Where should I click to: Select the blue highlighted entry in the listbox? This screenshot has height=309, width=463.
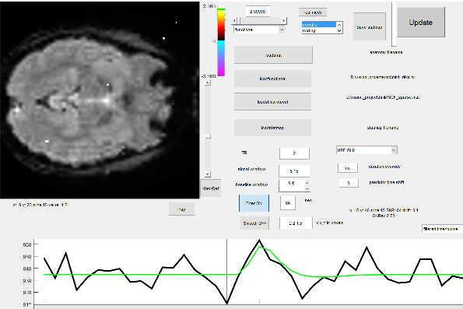(319, 25)
